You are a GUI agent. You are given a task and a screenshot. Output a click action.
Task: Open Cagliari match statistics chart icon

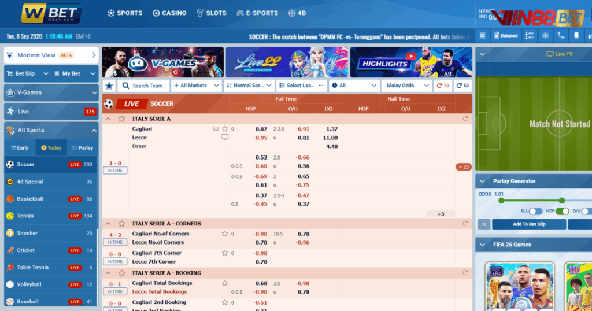click(x=216, y=129)
